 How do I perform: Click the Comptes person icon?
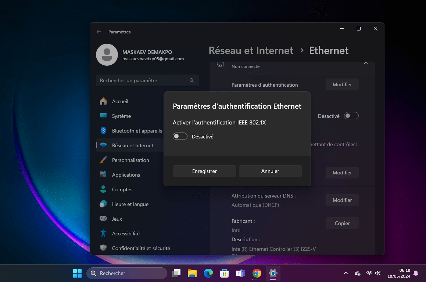click(x=103, y=189)
